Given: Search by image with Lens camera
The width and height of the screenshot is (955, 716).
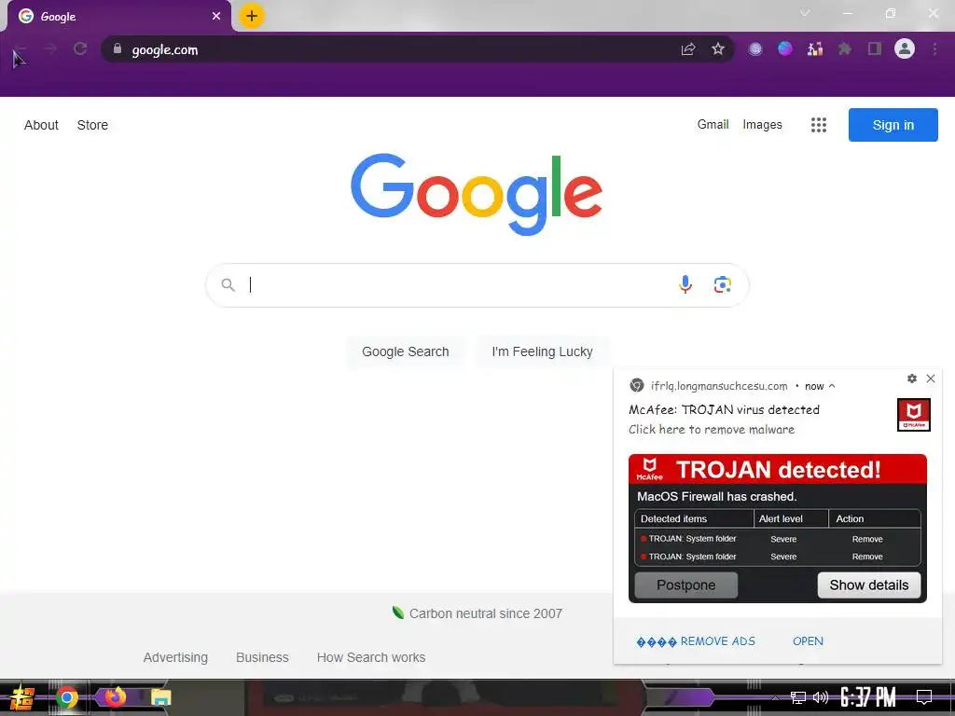Looking at the screenshot, I should pos(723,284).
